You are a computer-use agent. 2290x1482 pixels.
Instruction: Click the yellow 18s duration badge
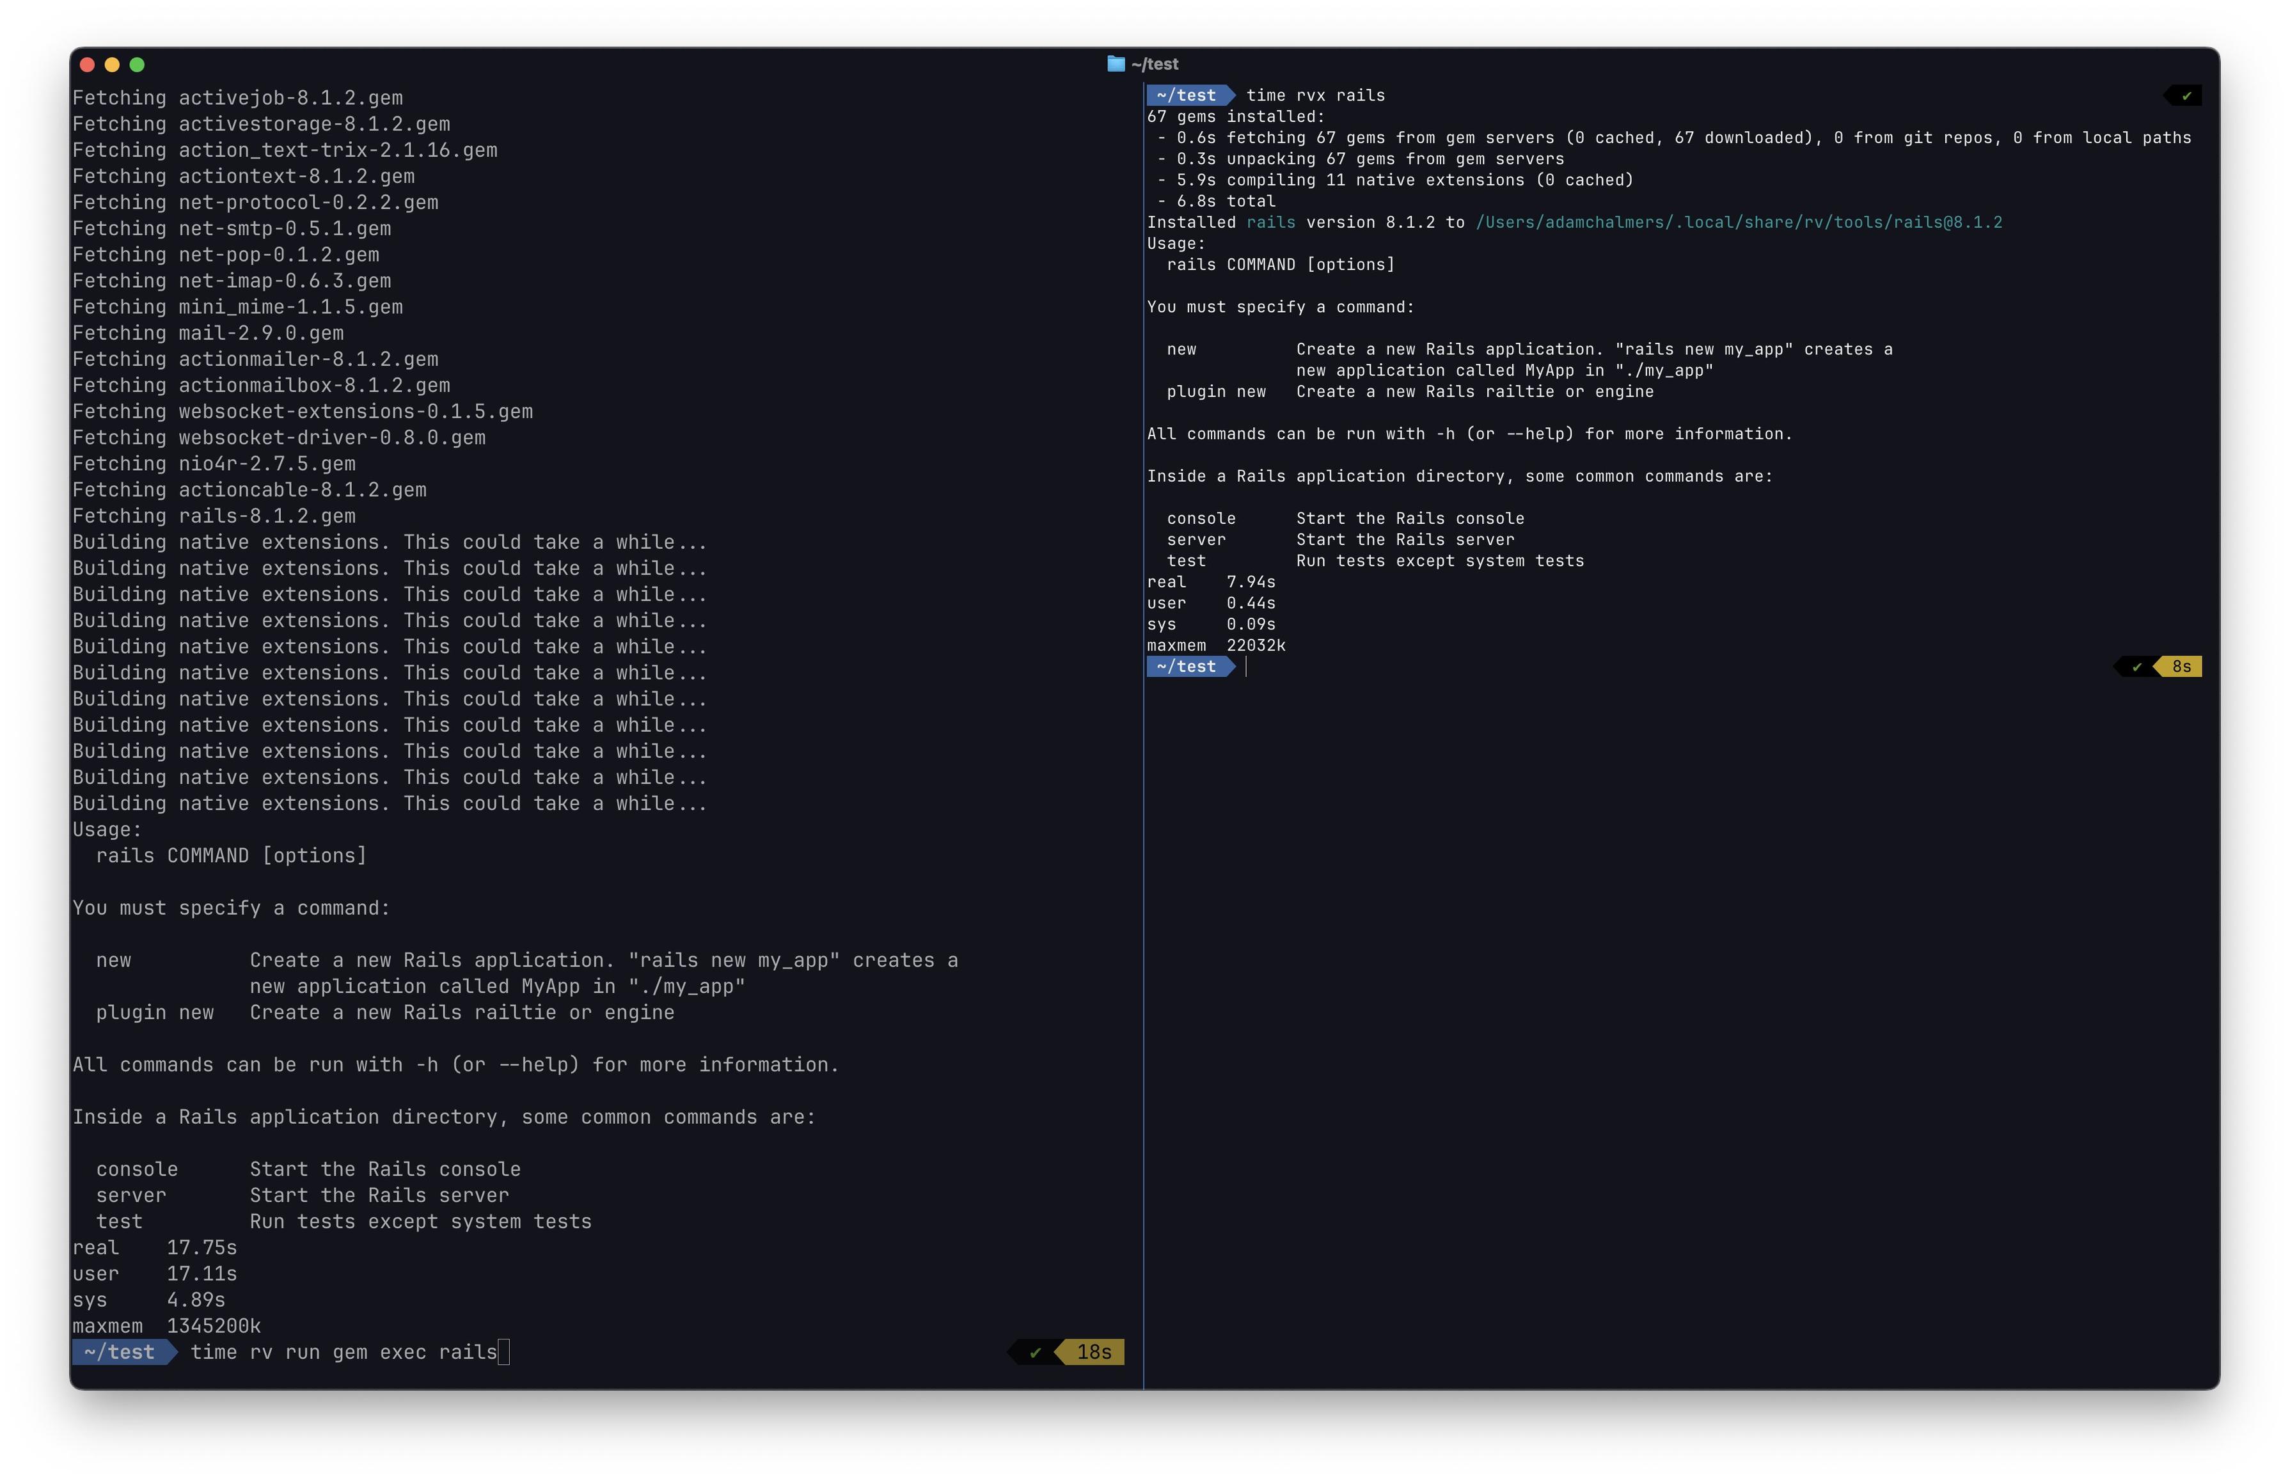(1093, 1352)
